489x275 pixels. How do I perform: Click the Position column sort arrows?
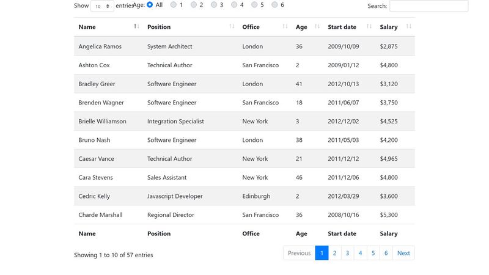pos(232,26)
